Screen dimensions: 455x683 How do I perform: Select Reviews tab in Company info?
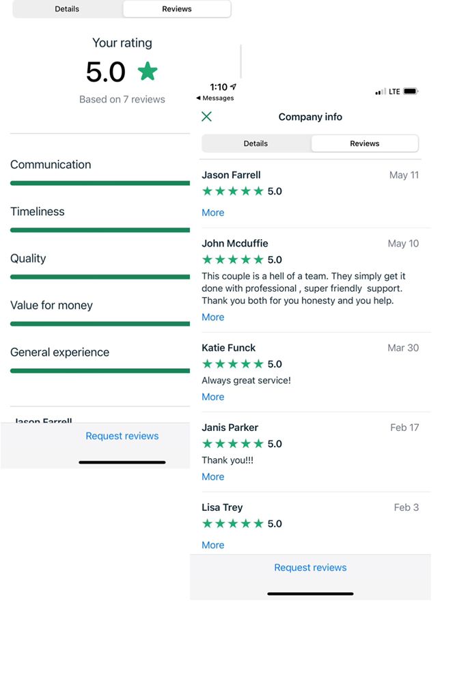coord(364,143)
